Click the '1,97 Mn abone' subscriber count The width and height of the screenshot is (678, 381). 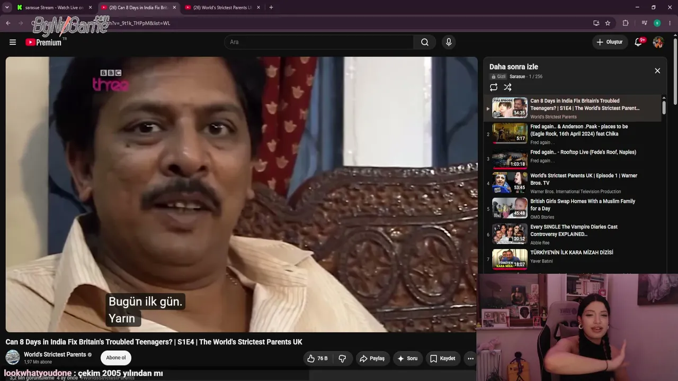pyautogui.click(x=38, y=362)
